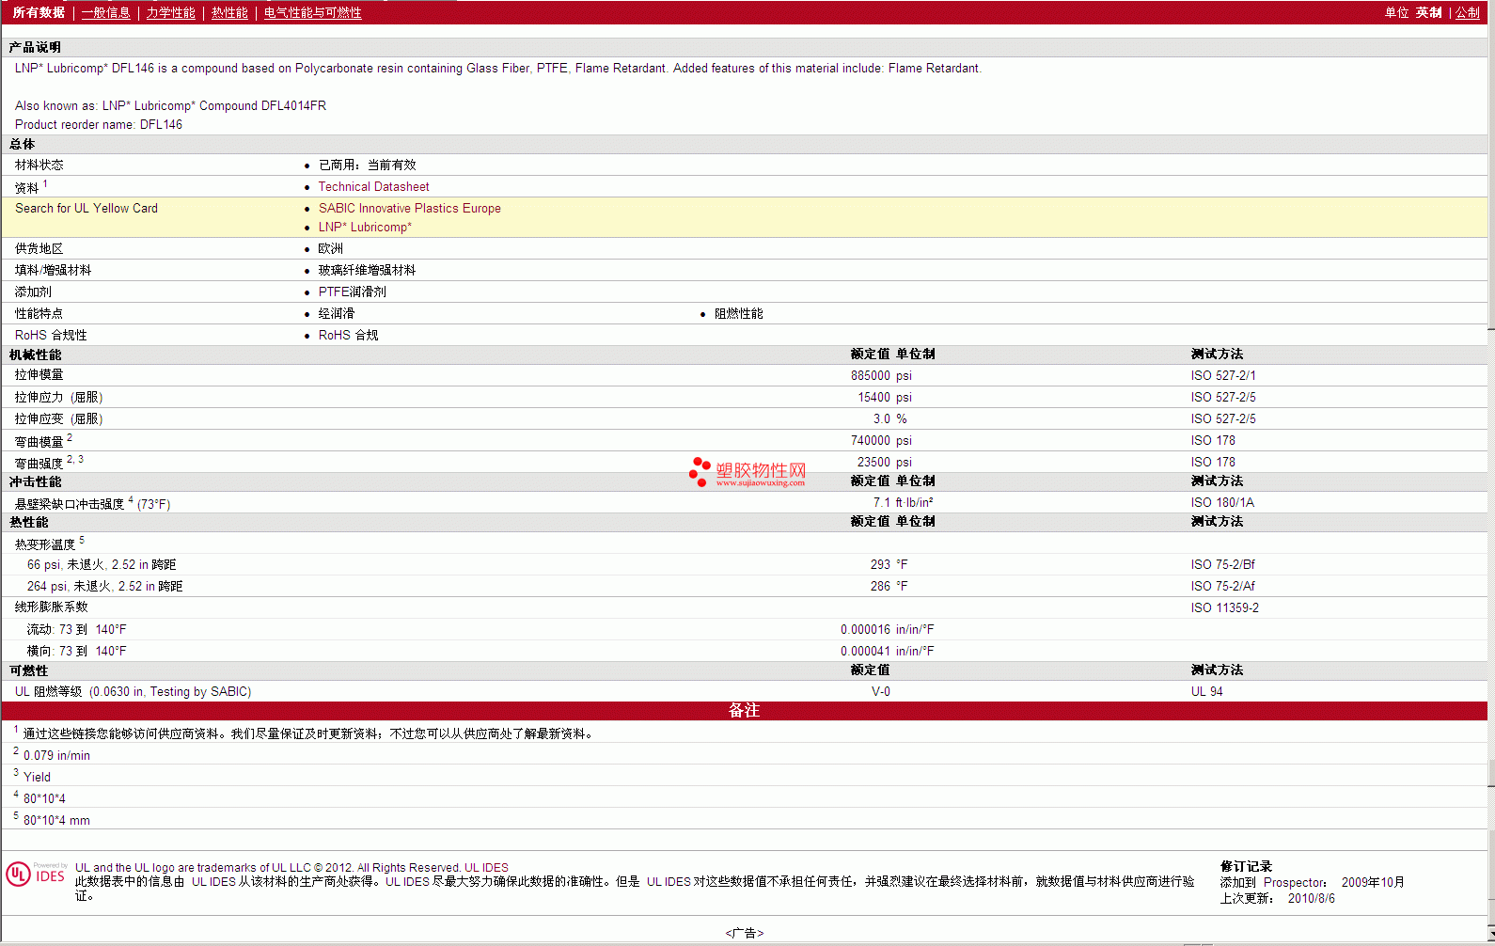1495x946 pixels.
Task: Click the 热变形温度 row label
Action: tap(44, 544)
